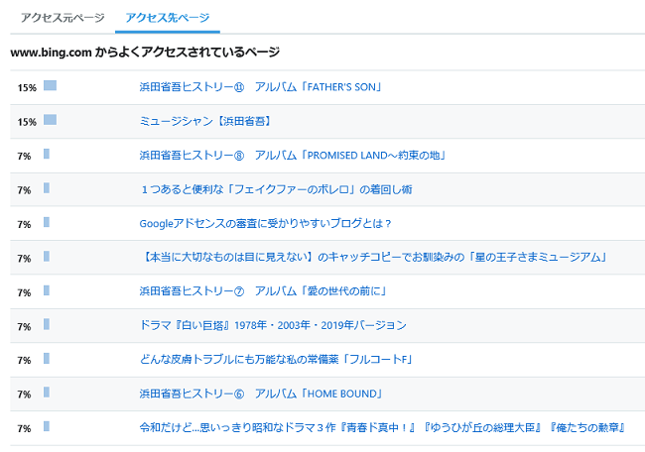Open the 令和だけど...昭和なドラマ３作 link
The image size is (645, 452).
(x=383, y=428)
